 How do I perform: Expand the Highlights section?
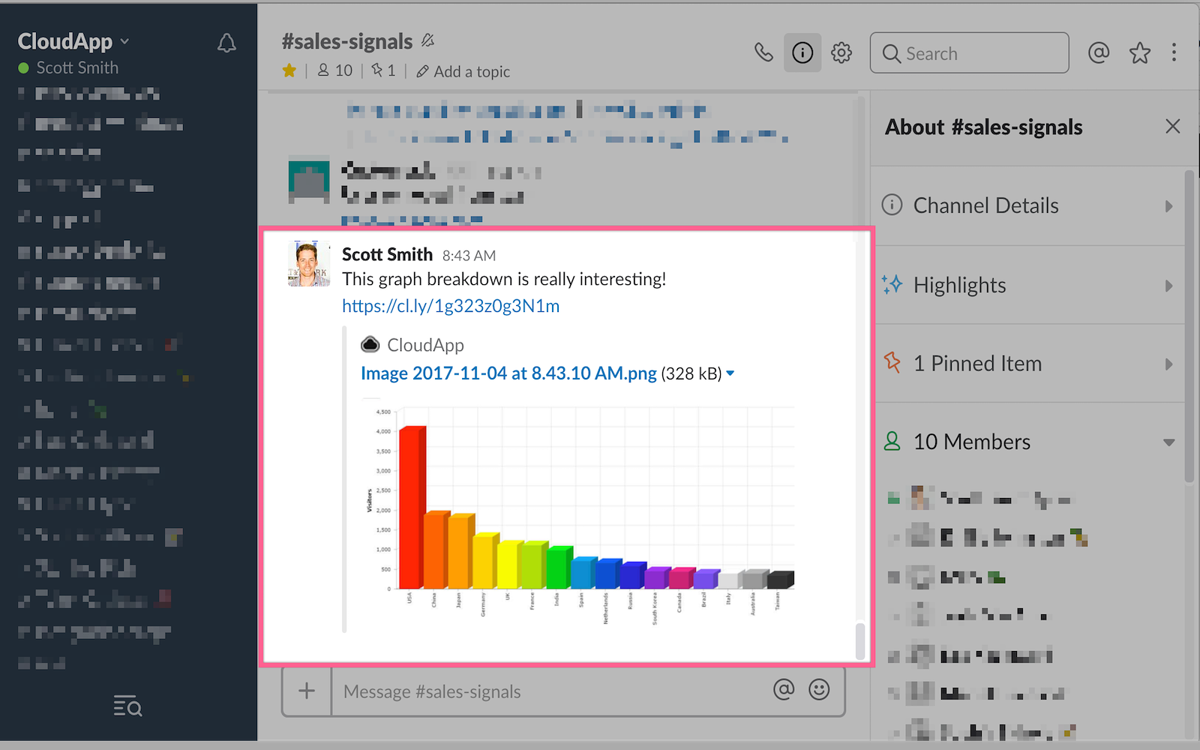(x=1029, y=285)
